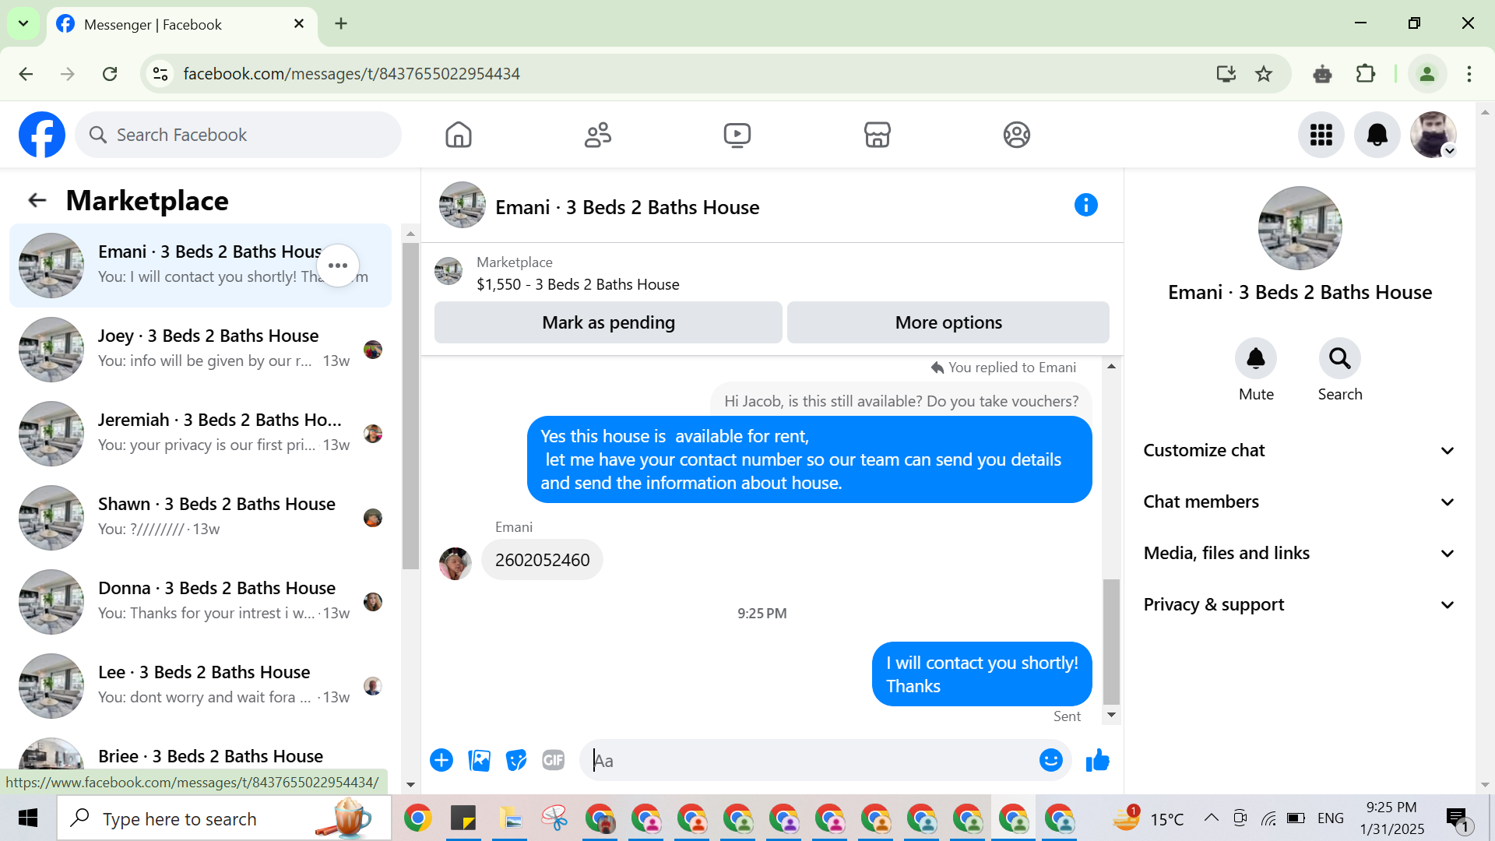Expand the Privacy & support section
The width and height of the screenshot is (1495, 841).
[x=1300, y=604]
